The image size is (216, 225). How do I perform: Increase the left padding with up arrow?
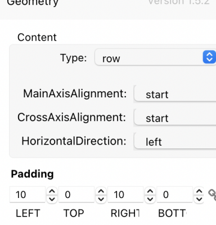[52, 191]
